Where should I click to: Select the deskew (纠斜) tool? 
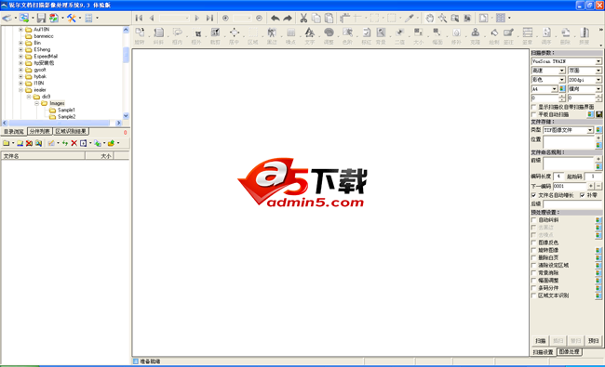158,33
